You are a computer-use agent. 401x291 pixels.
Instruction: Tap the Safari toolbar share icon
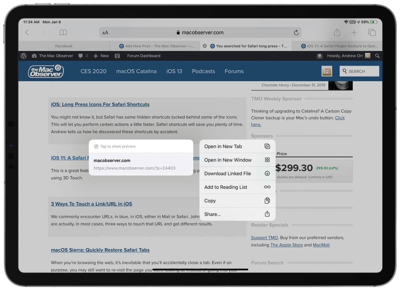(x=337, y=32)
